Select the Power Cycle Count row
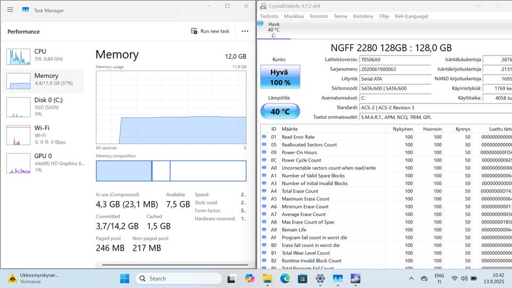Screen dimensions: 512x288 tap(386, 160)
